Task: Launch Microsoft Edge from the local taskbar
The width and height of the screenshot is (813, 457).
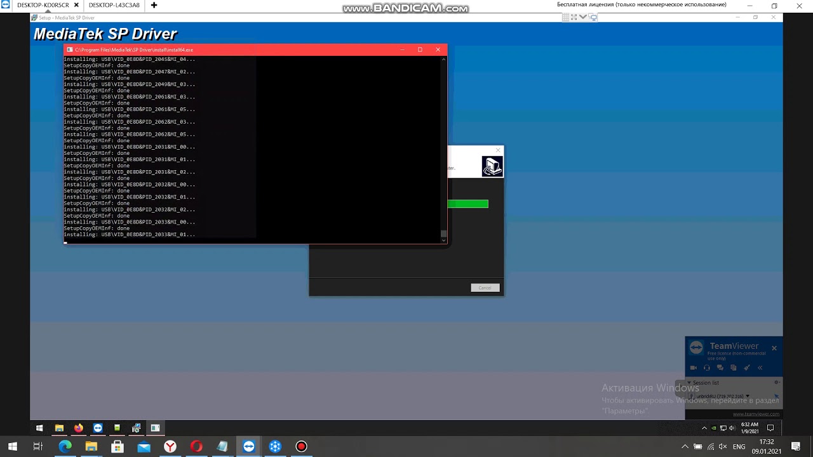Action: coord(65,447)
